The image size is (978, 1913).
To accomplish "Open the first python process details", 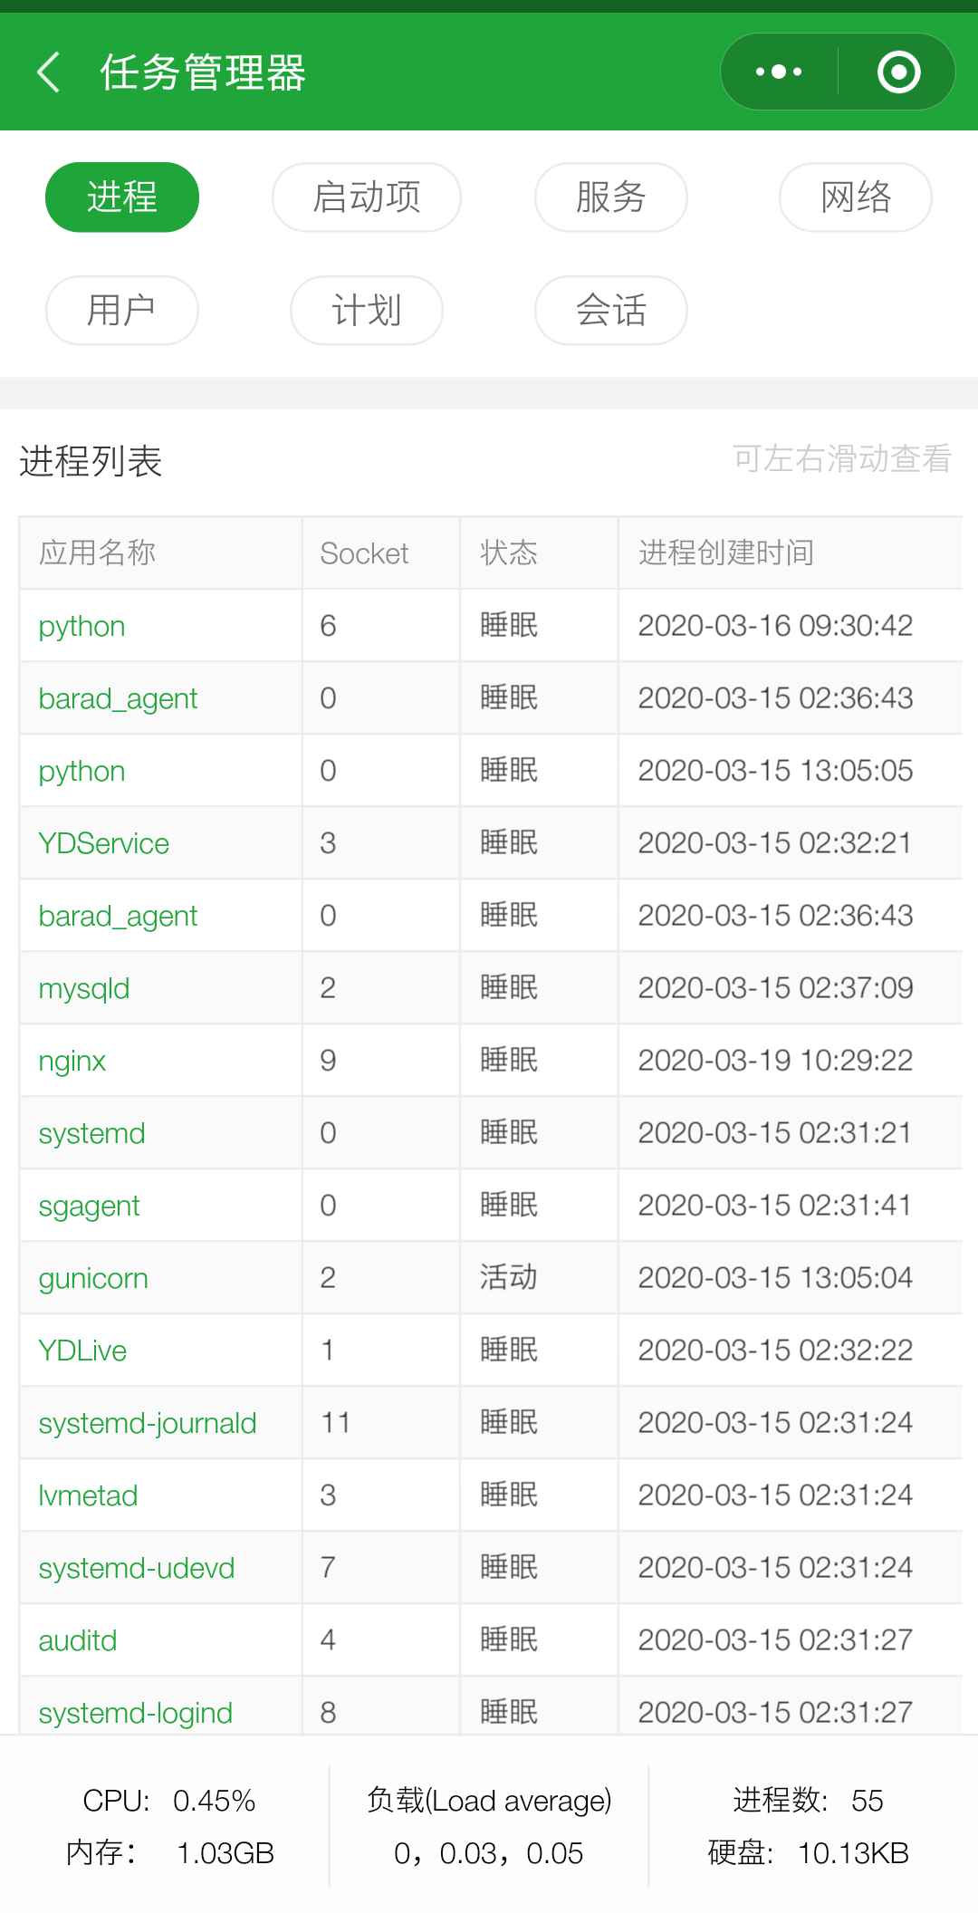I will [81, 626].
